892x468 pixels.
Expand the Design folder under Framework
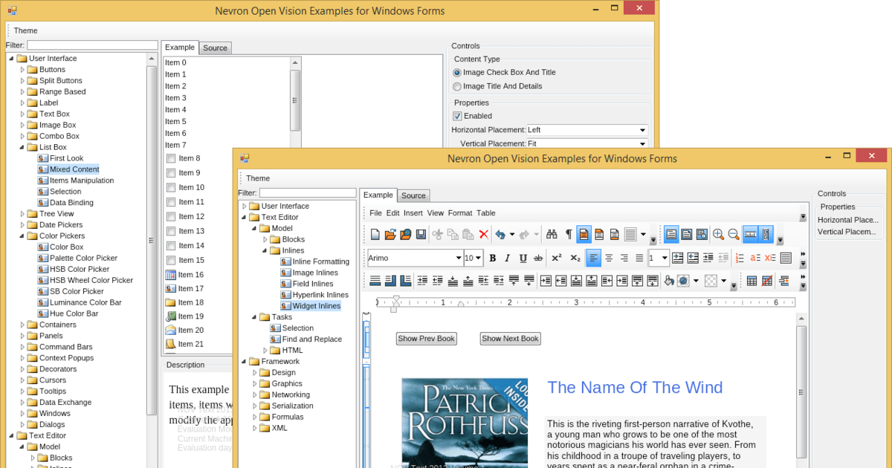pos(255,373)
